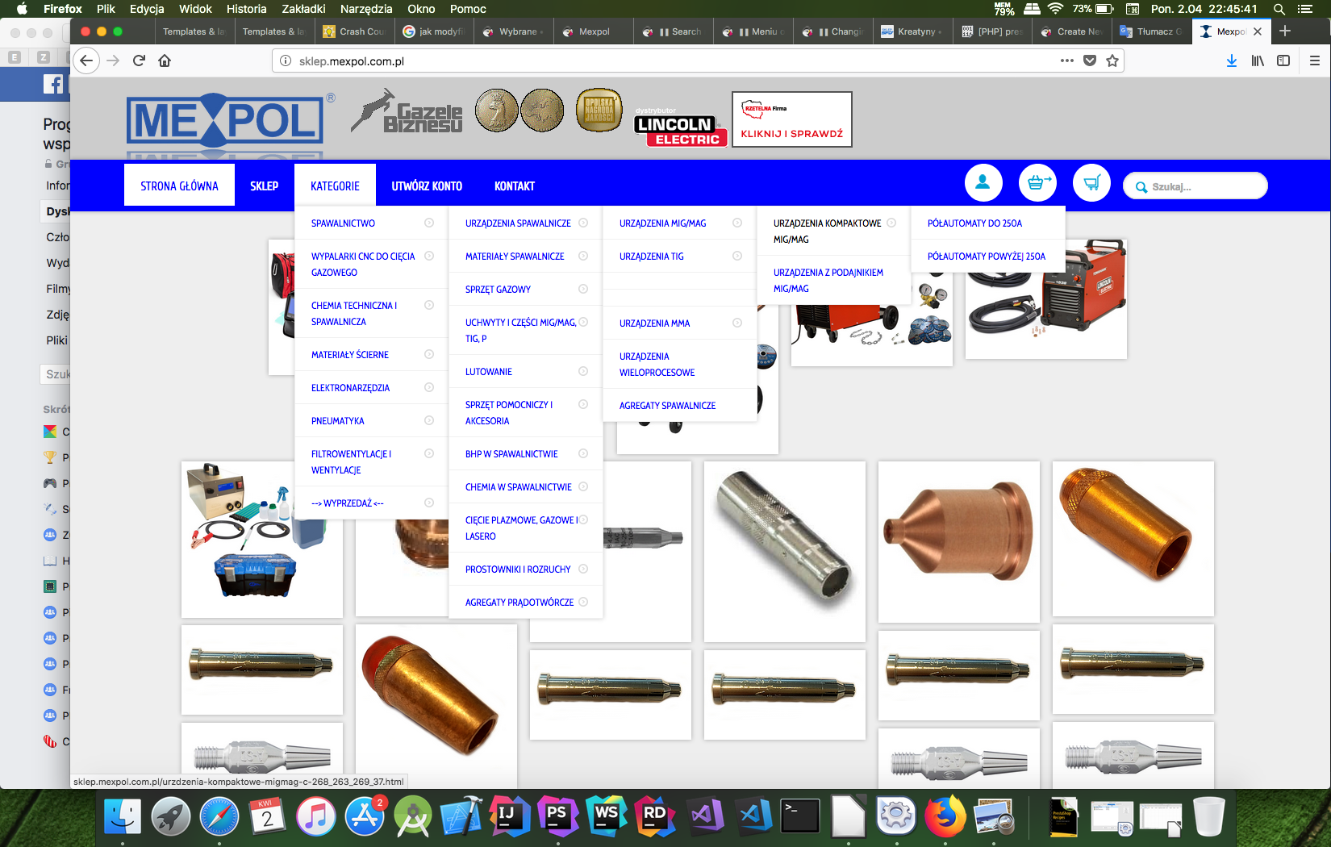Reload the page with the refresh icon

tap(139, 60)
